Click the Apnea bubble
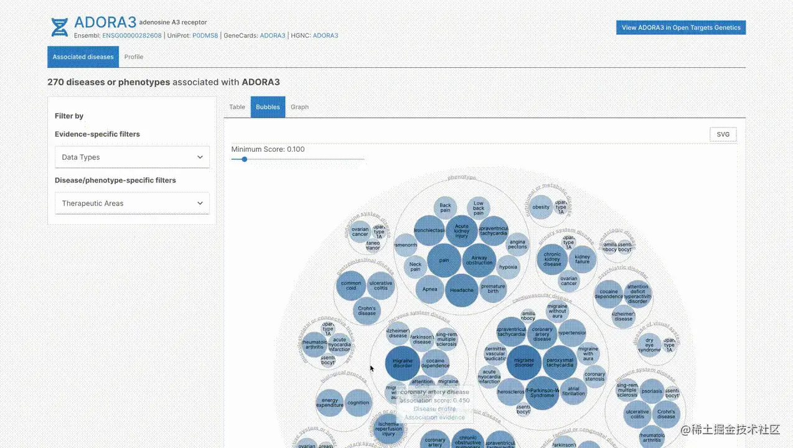 (429, 289)
